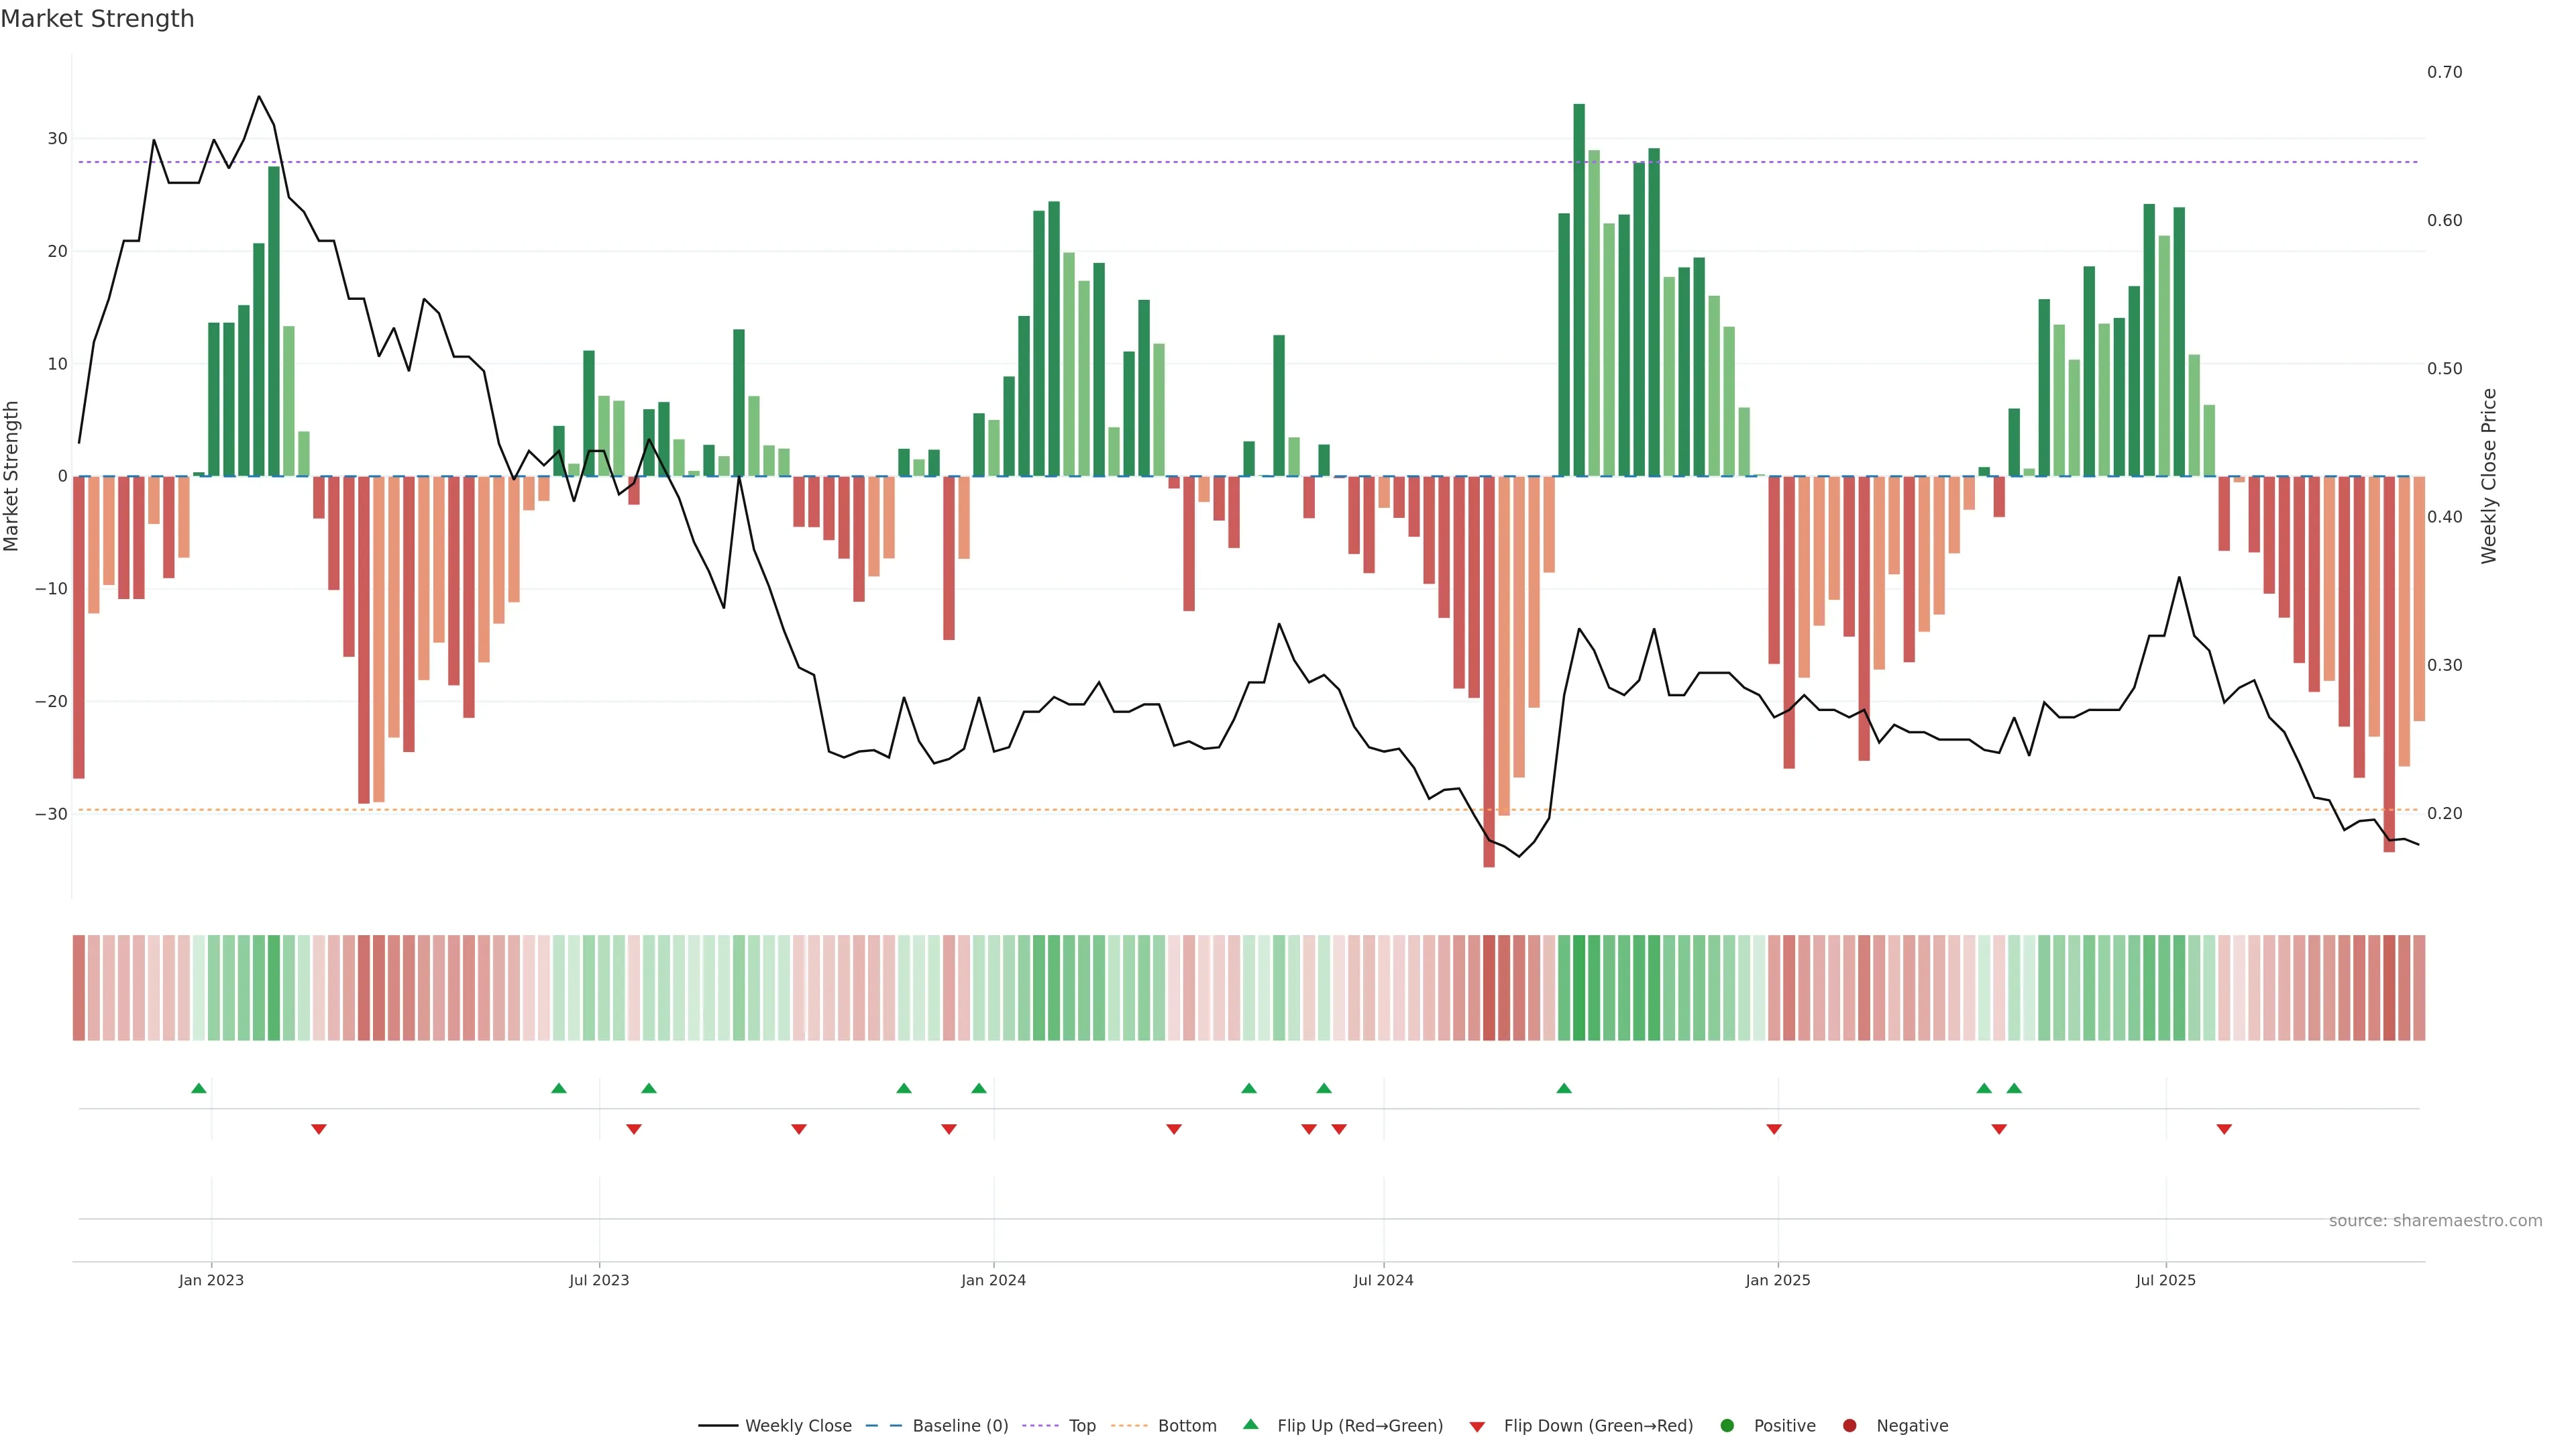Screen dimensions: 2576x1449
Task: Click the red Flip Down legend triangle
Action: point(1477,1427)
